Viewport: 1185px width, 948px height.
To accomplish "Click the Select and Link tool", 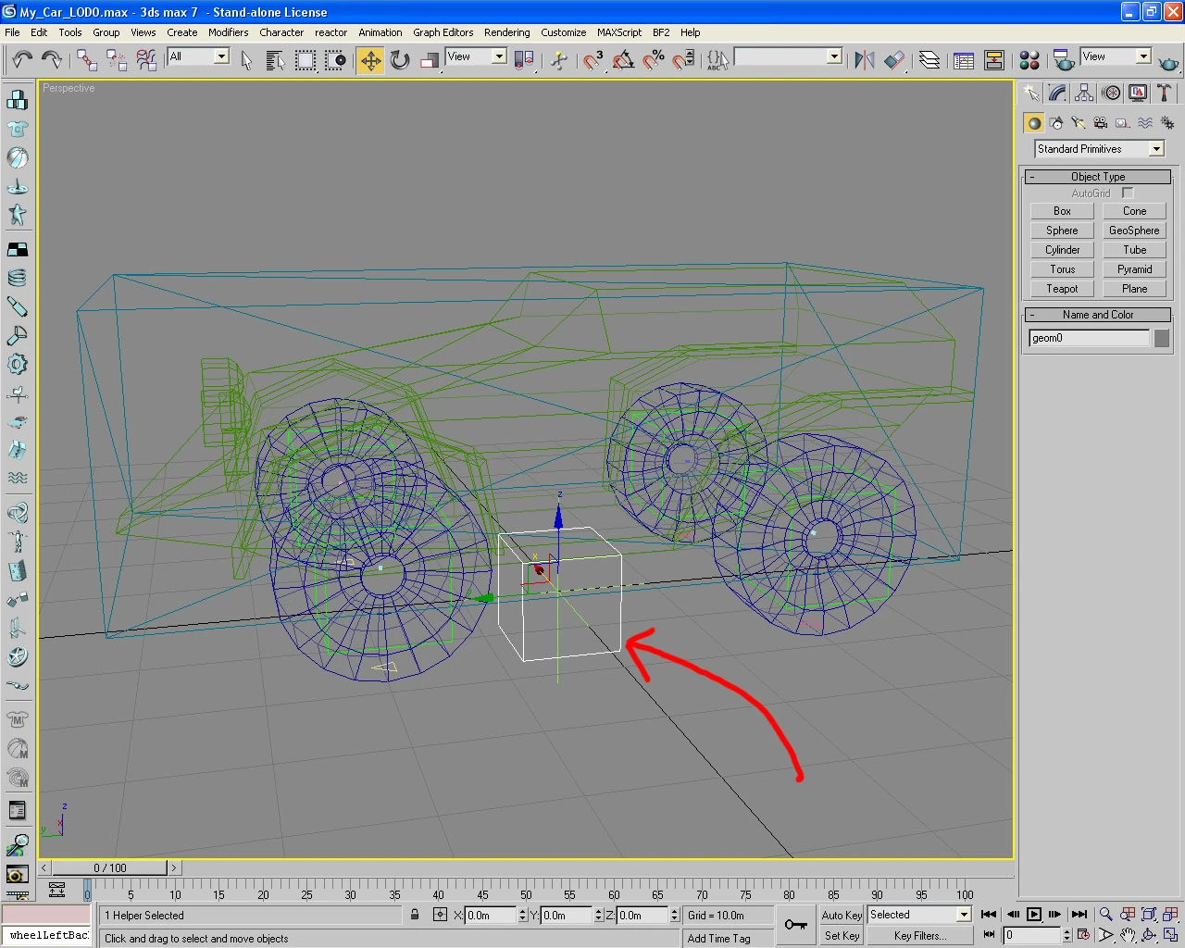I will tap(86, 61).
